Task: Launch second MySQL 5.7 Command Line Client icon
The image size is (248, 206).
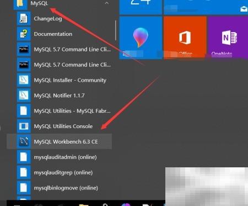Action: [x=24, y=65]
